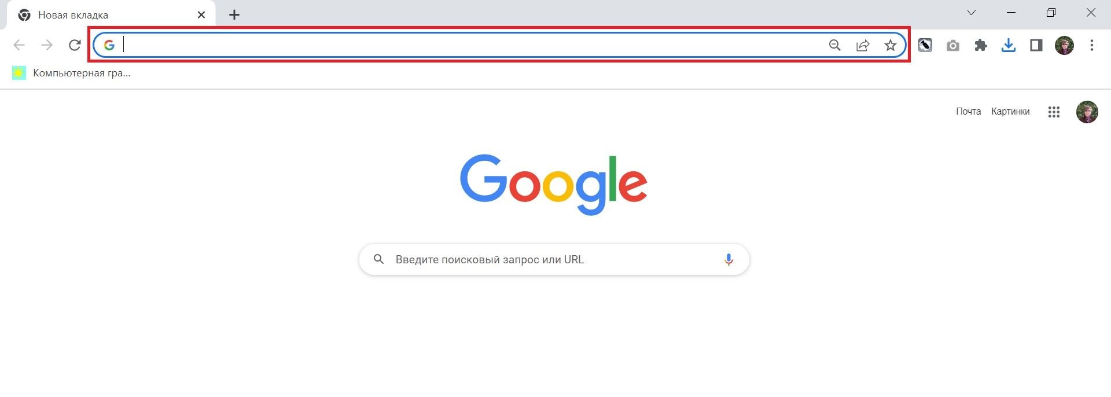Image resolution: width=1111 pixels, height=397 pixels.
Task: Click the share page icon
Action: click(863, 45)
